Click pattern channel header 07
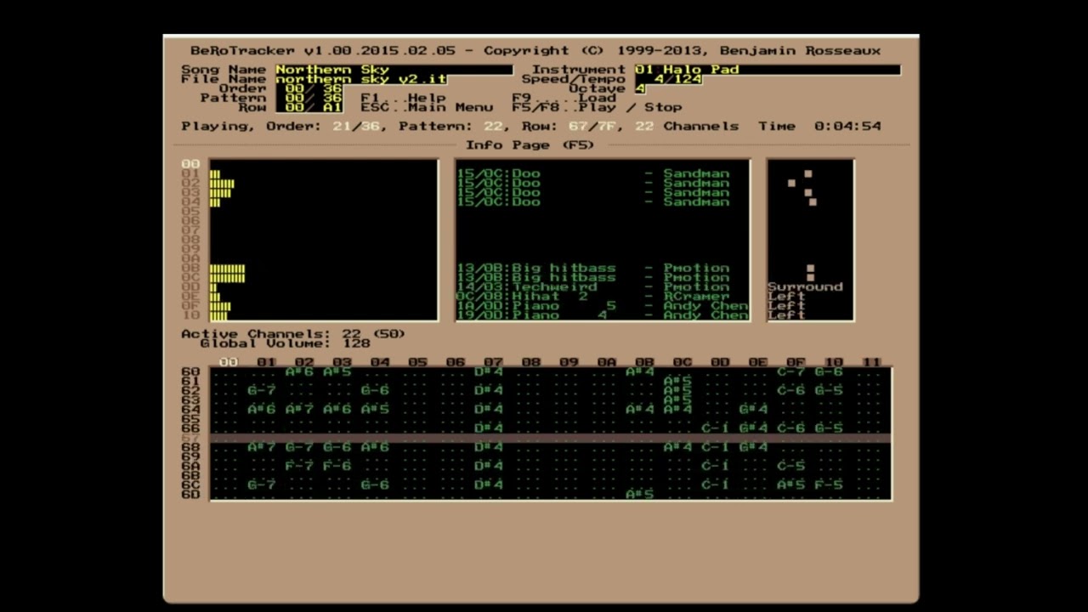The width and height of the screenshot is (1088, 612). [x=493, y=362]
